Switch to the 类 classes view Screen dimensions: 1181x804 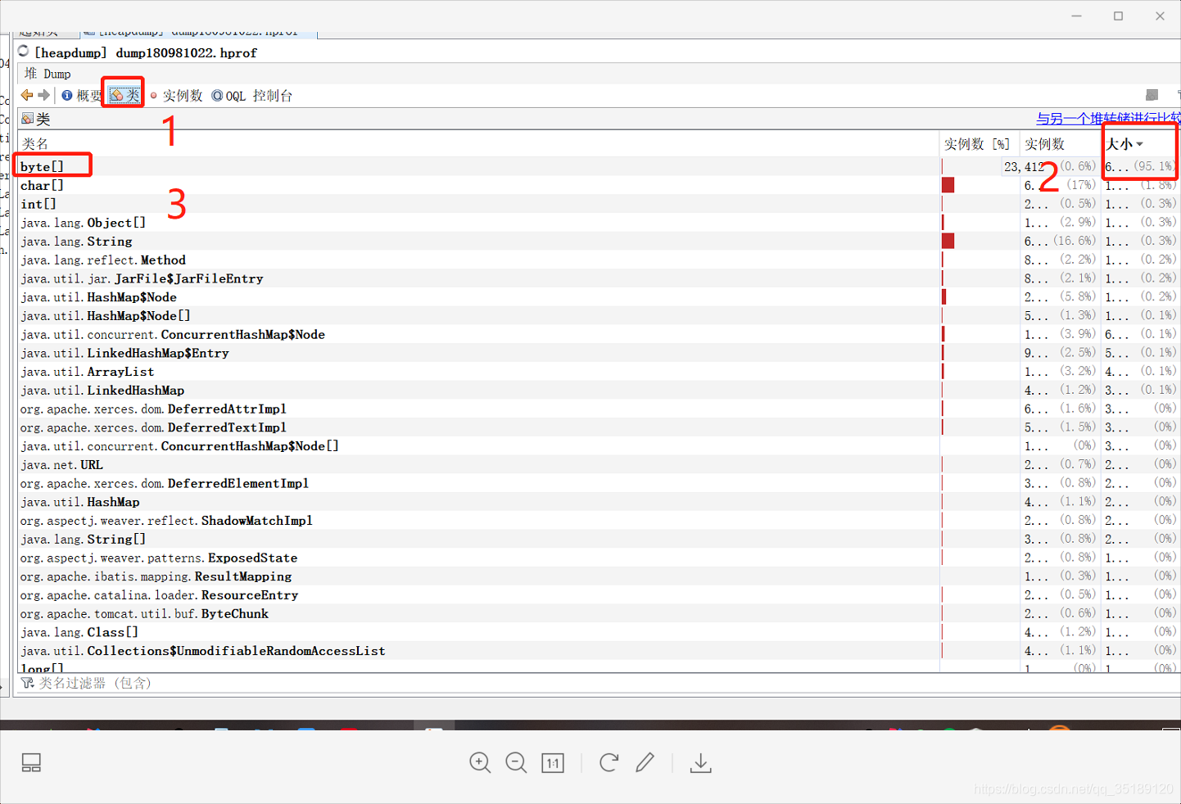[x=124, y=96]
